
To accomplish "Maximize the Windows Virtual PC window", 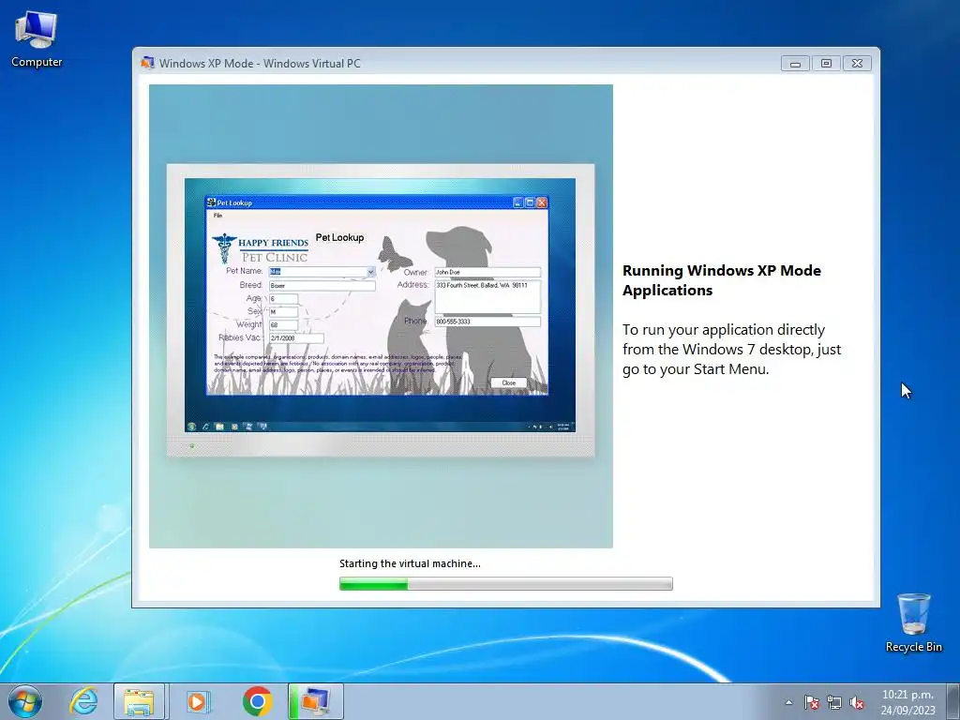I will pos(826,63).
